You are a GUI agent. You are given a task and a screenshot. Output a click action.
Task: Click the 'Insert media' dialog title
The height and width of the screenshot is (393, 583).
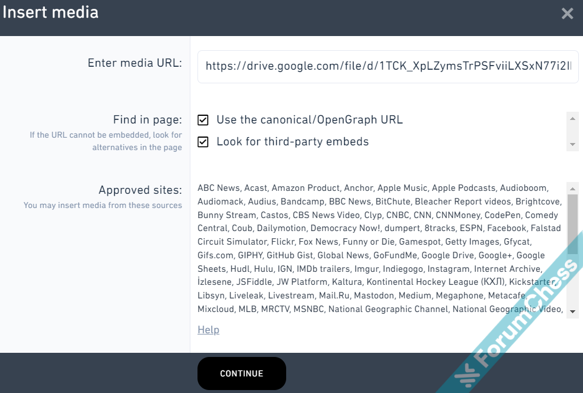point(51,12)
